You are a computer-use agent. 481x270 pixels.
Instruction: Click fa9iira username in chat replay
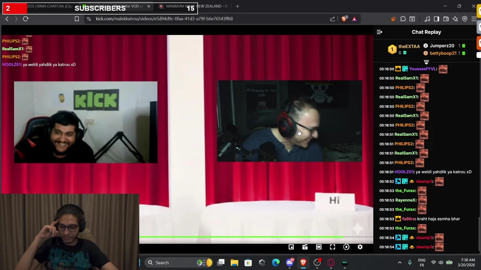point(409,219)
